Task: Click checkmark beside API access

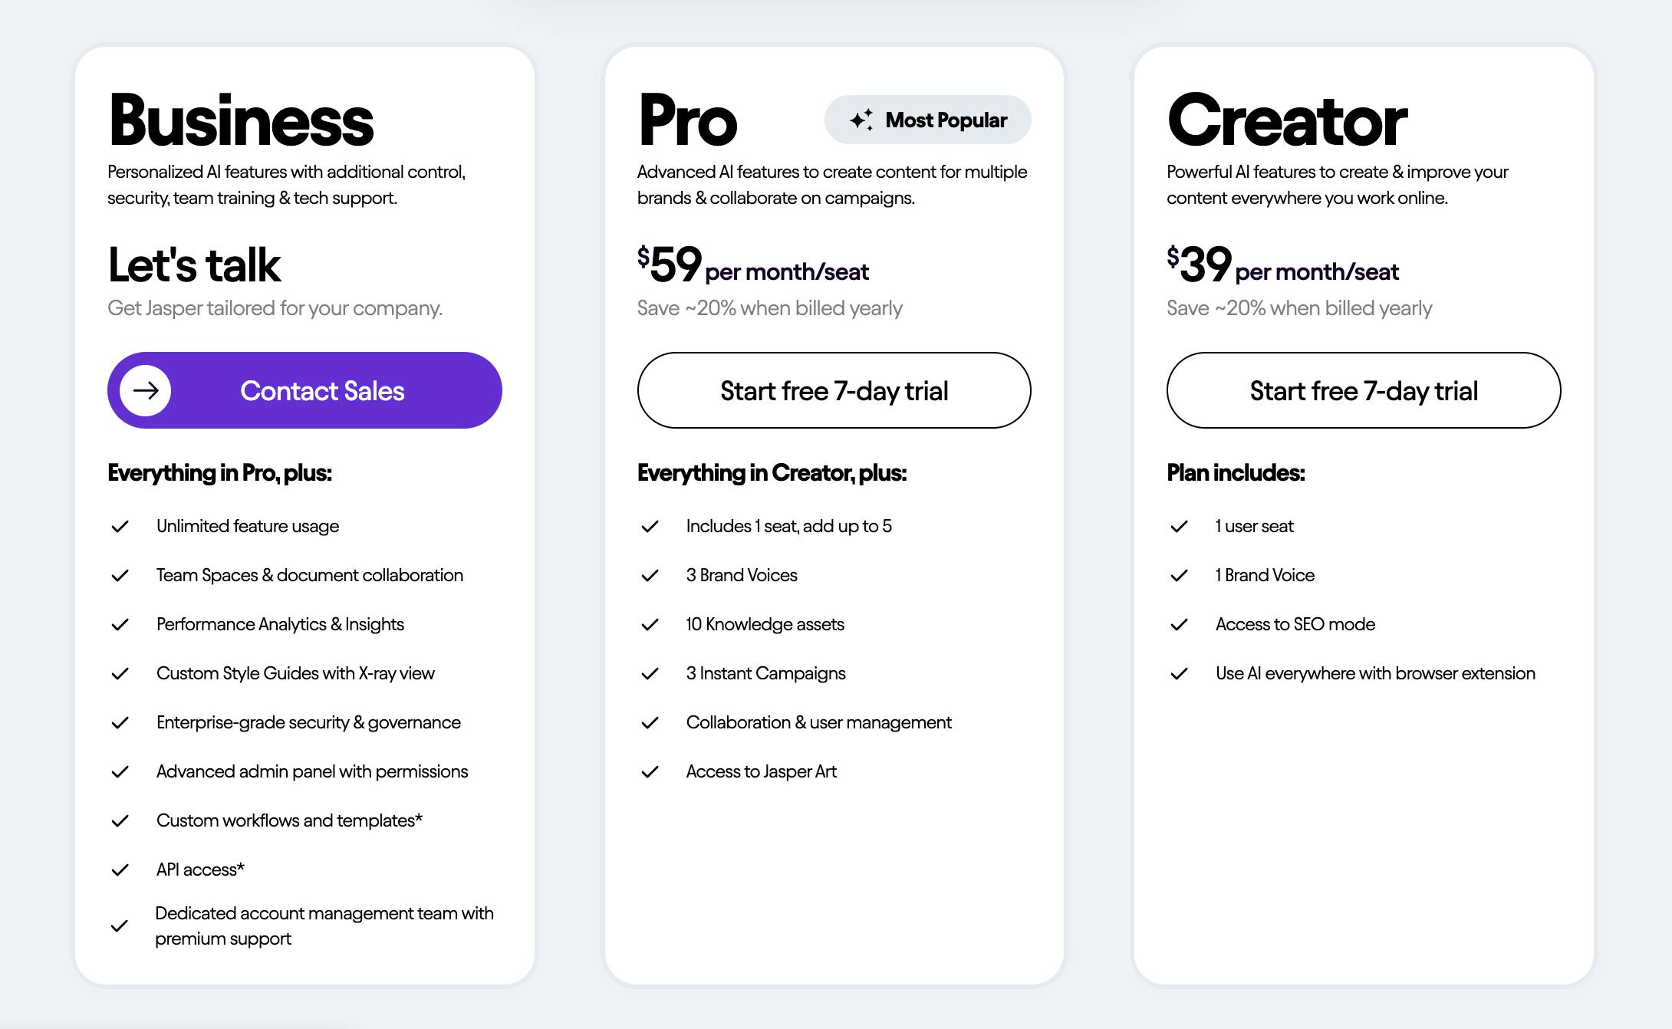Action: [120, 870]
